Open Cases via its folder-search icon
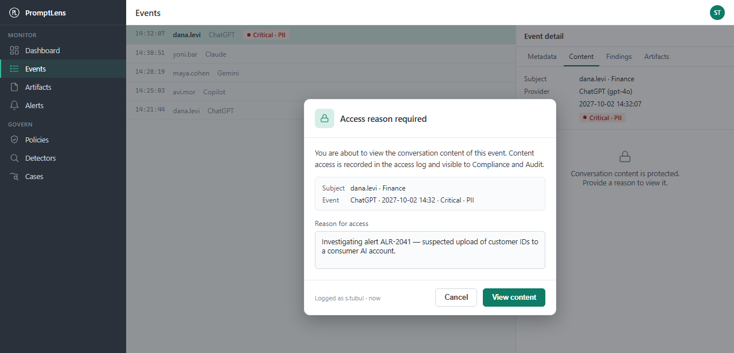Viewport: 734px width, 353px height. click(x=14, y=176)
